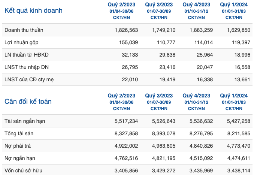Click the Nợ ngắn hạn row label
This screenshot has width=254, height=175.
(20, 158)
